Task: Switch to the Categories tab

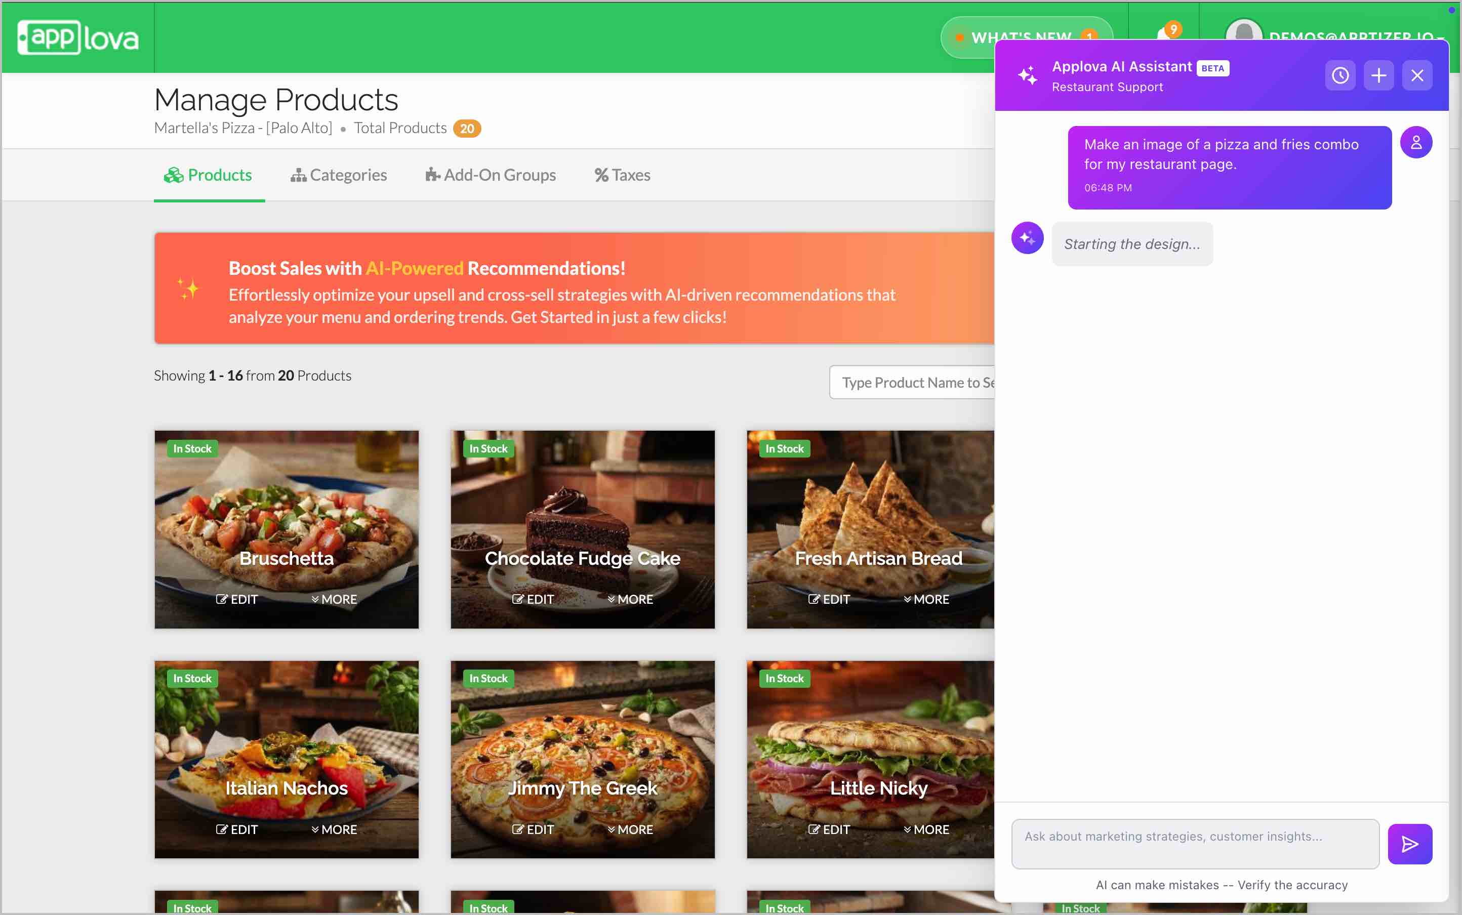Action: pyautogui.click(x=339, y=176)
